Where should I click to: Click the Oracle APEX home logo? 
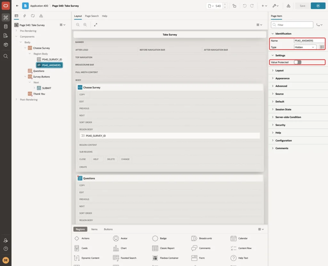click(x=6, y=6)
